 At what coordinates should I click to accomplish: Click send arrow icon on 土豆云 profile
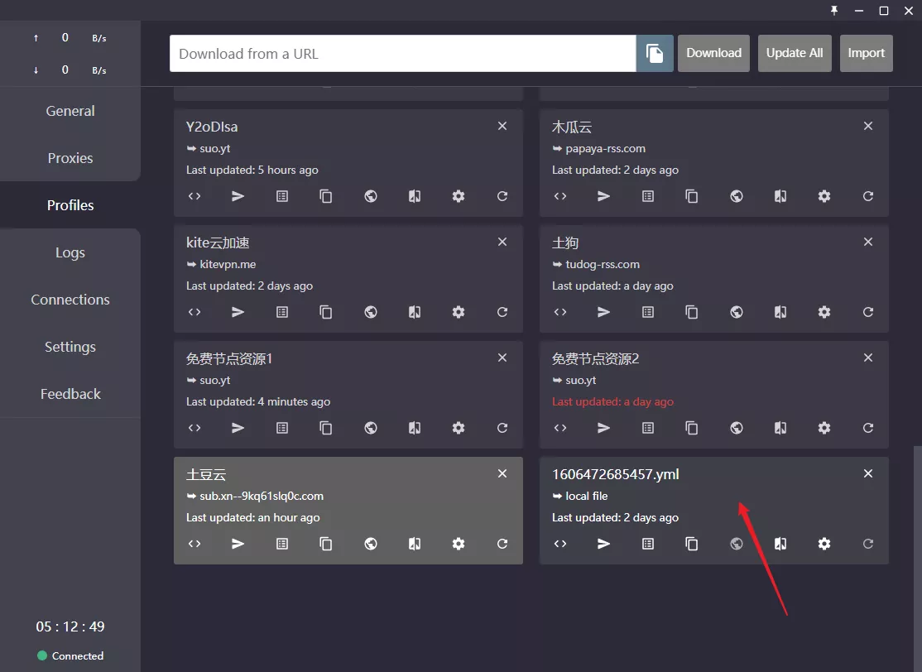pyautogui.click(x=238, y=544)
